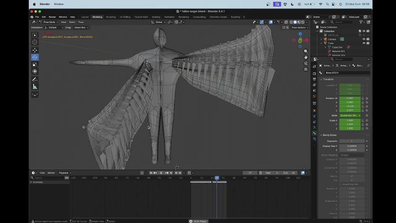This screenshot has width=396, height=223.
Task: Open the Pose Options dropdown
Action: (x=300, y=28)
